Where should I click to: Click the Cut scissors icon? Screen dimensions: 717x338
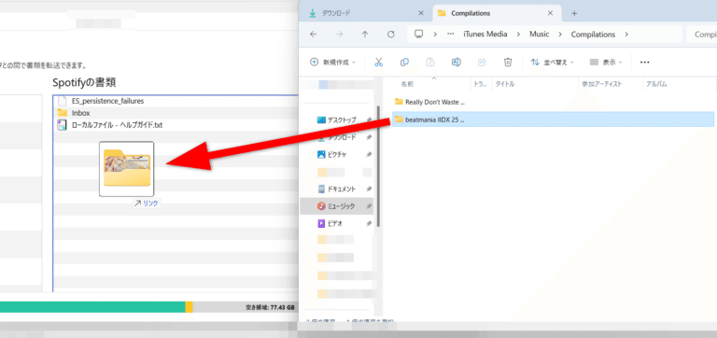(x=378, y=63)
